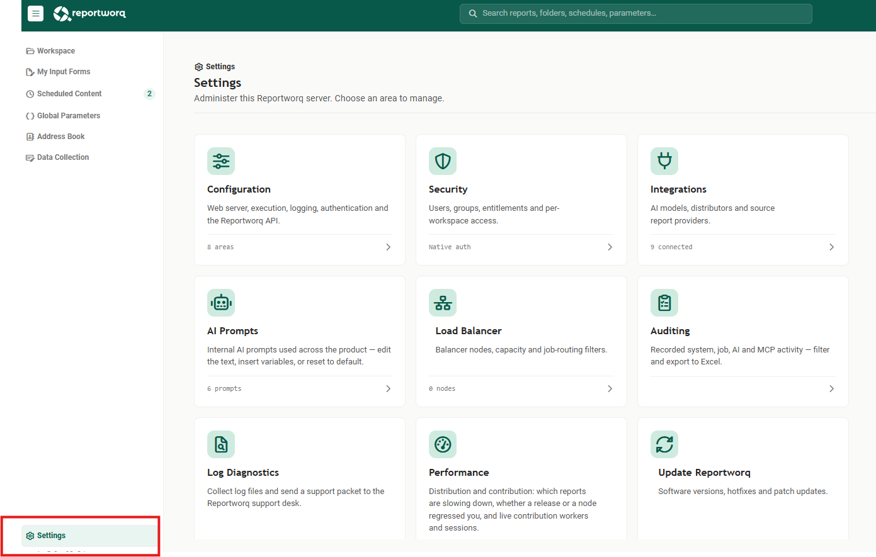Open the Security shield icon

coord(443,161)
